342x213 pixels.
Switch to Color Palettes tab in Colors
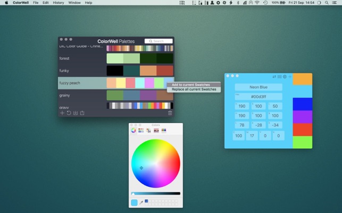coord(148,130)
